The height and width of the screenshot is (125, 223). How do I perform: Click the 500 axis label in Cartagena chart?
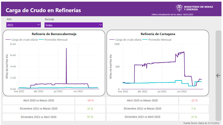[118, 66]
